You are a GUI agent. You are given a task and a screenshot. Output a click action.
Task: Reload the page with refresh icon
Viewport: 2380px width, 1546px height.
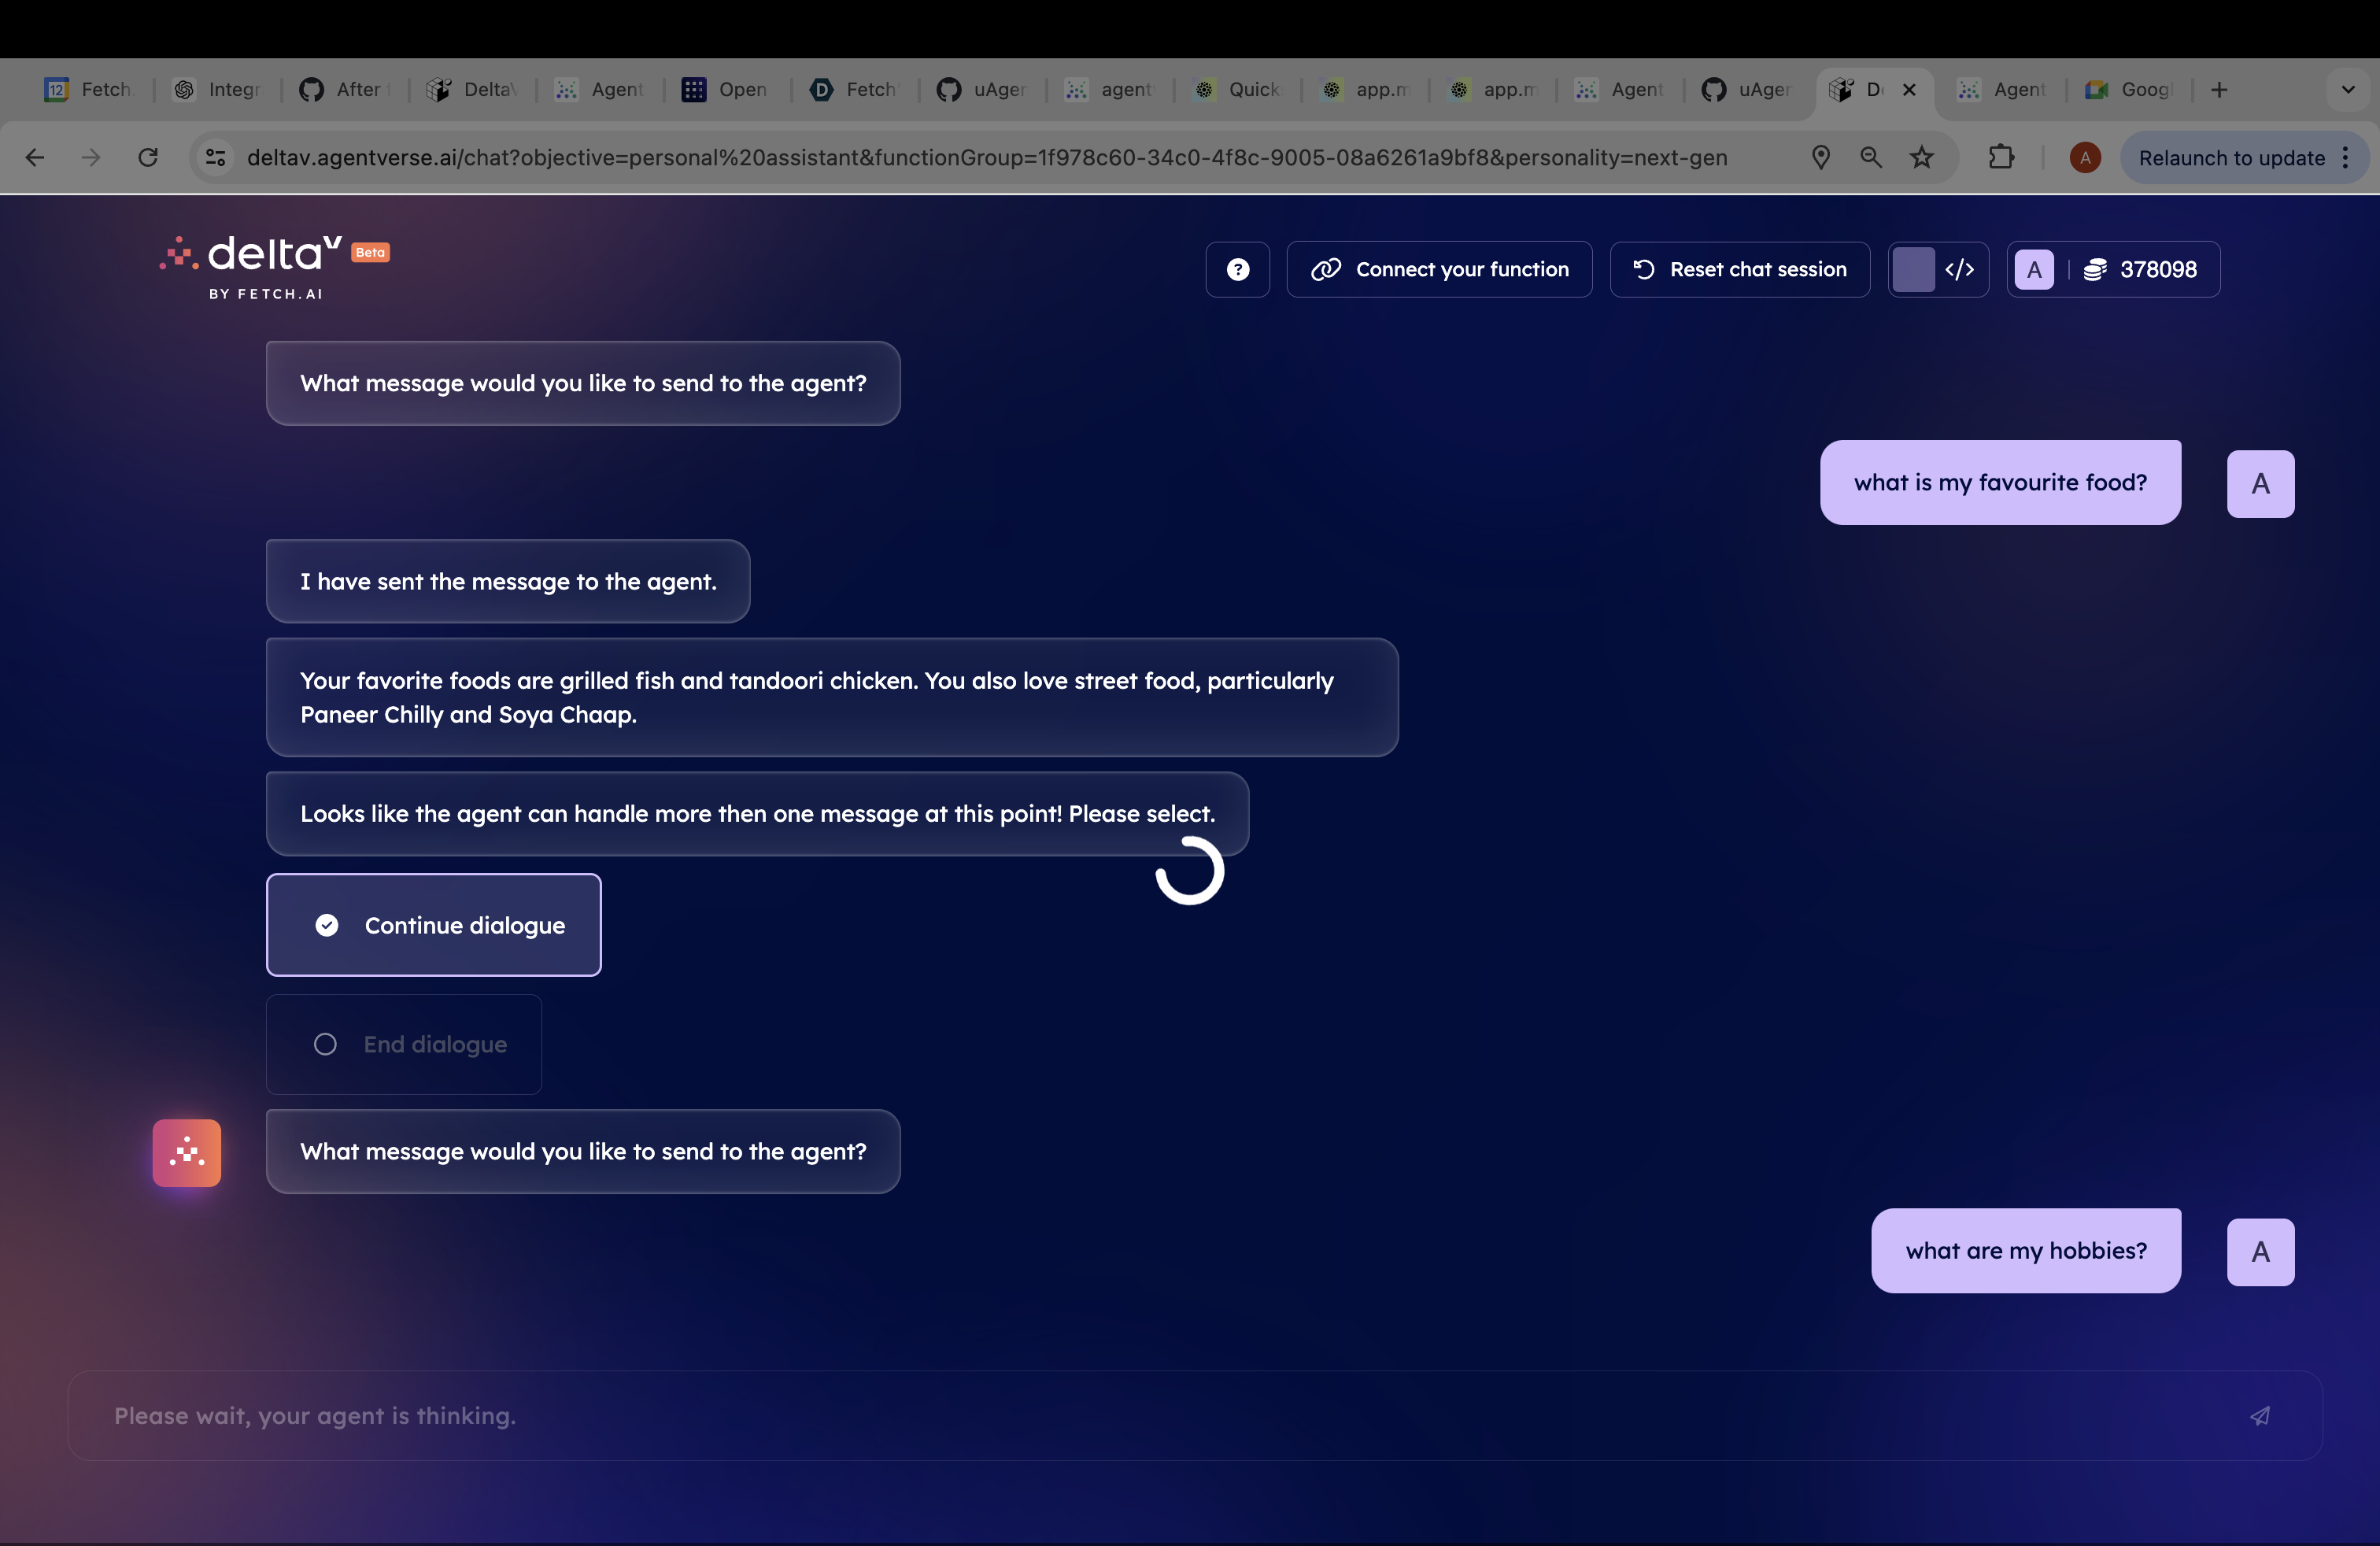coord(148,157)
